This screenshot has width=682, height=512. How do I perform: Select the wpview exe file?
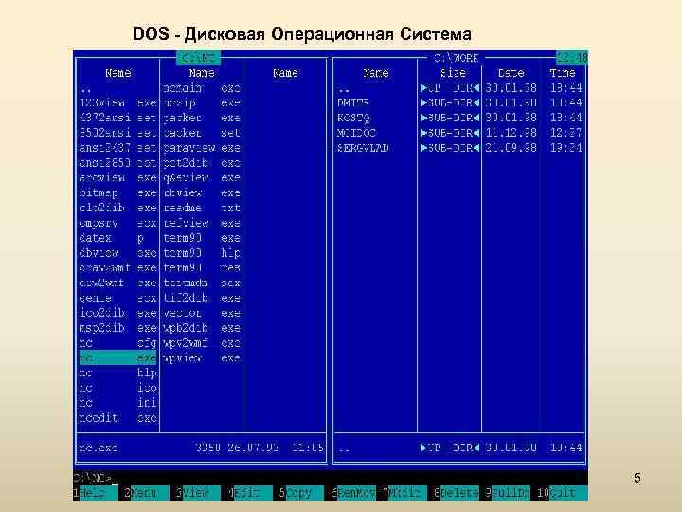[x=202, y=357]
